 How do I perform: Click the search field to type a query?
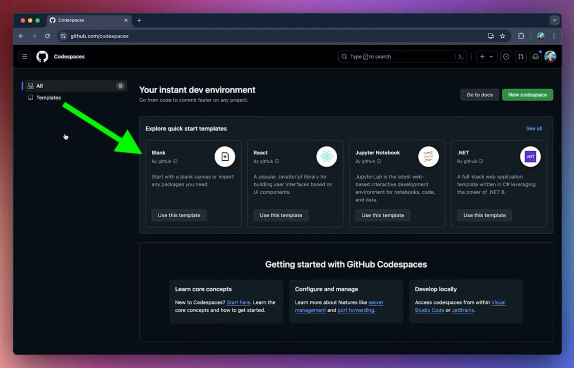click(x=395, y=56)
